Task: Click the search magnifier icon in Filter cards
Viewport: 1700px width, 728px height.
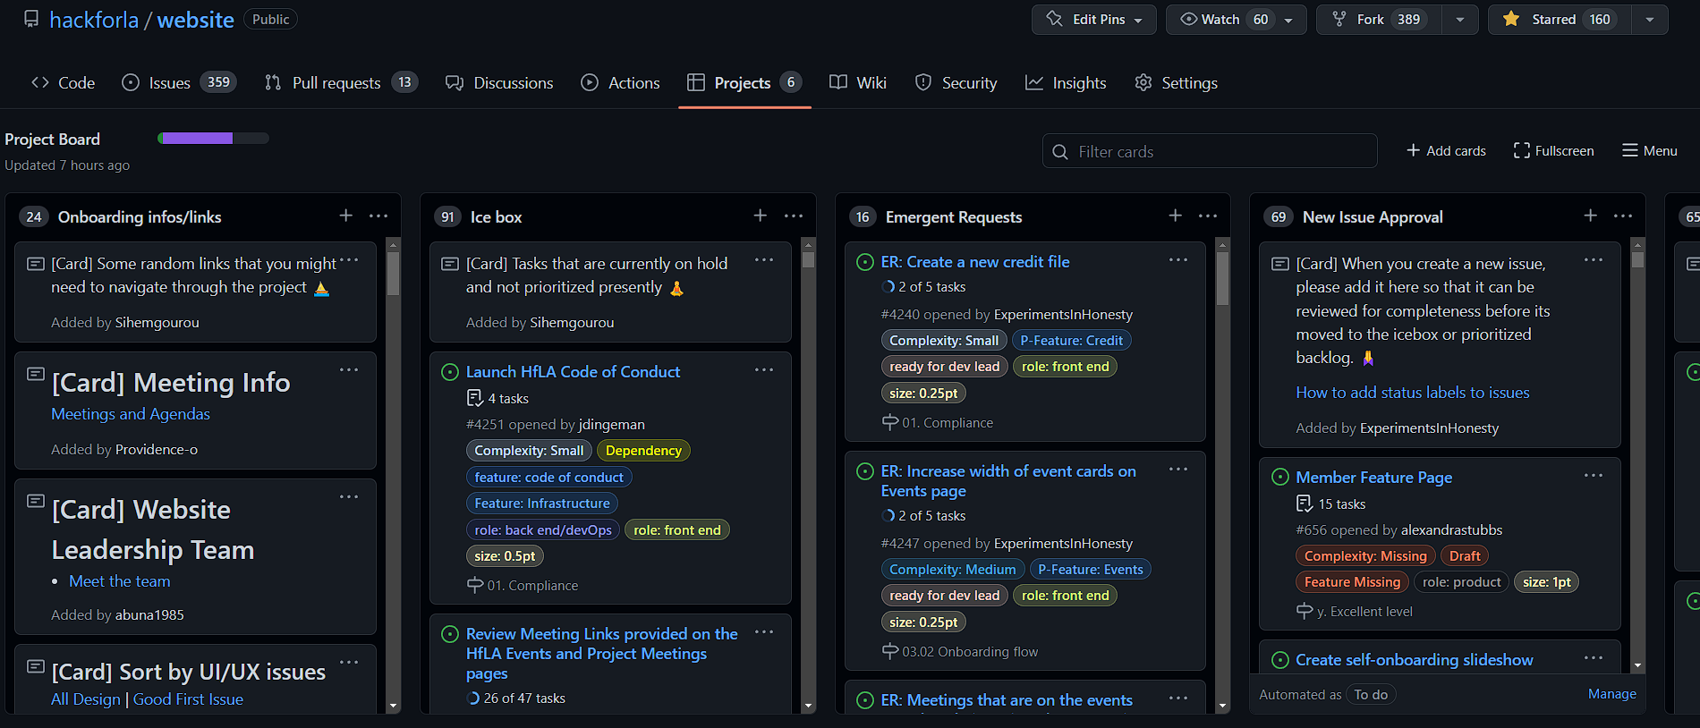Action: pos(1060,152)
